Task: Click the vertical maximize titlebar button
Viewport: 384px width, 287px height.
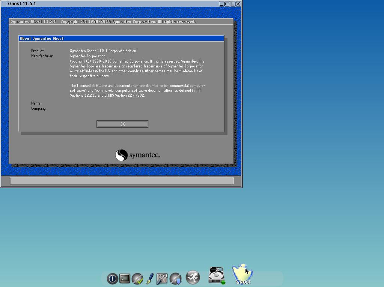Action: point(233,4)
